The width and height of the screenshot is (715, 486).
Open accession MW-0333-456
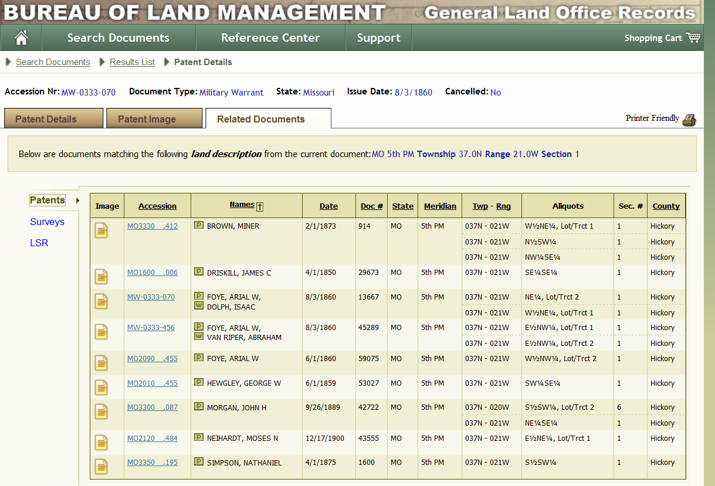coord(151,328)
